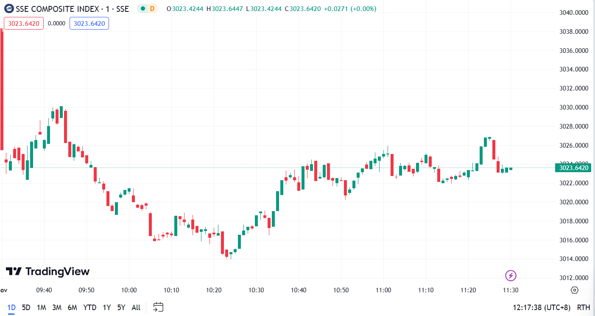The width and height of the screenshot is (595, 316).
Task: Select the 1D time range tab
Action: 11,308
